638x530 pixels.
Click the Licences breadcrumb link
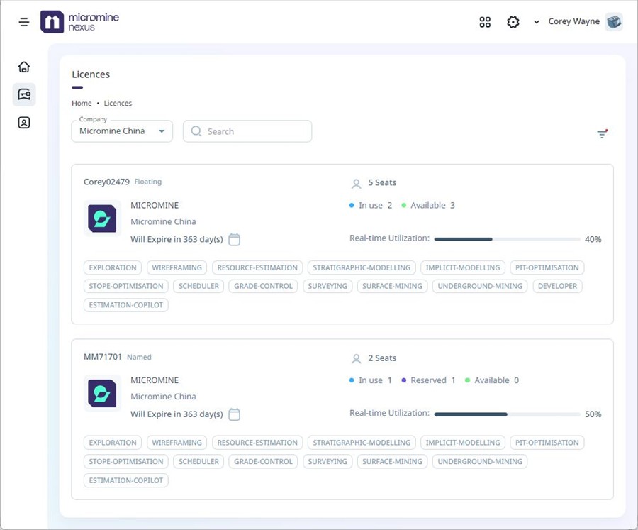(118, 103)
